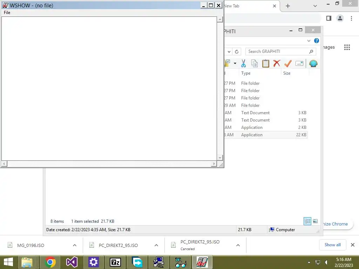359x269 pixels.
Task: Click Show all downloads button
Action: tap(332, 245)
